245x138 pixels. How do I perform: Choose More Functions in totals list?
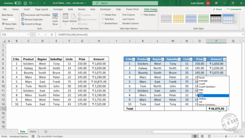tap(214, 105)
